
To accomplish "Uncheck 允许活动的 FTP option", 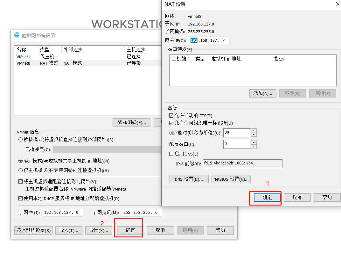I will (171, 115).
